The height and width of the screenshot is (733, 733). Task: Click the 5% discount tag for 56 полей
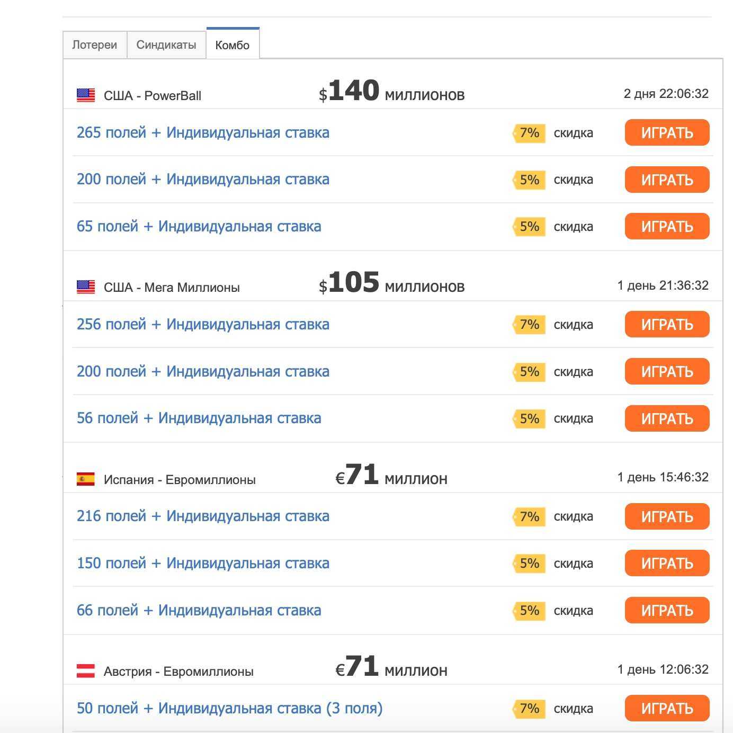[x=529, y=418]
